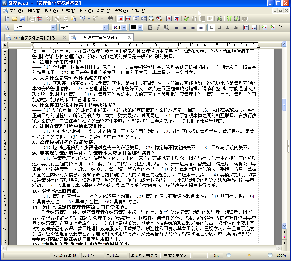Screen dimensions: 291x261
Task: Click the Save document icon
Action: (x=23, y=18)
